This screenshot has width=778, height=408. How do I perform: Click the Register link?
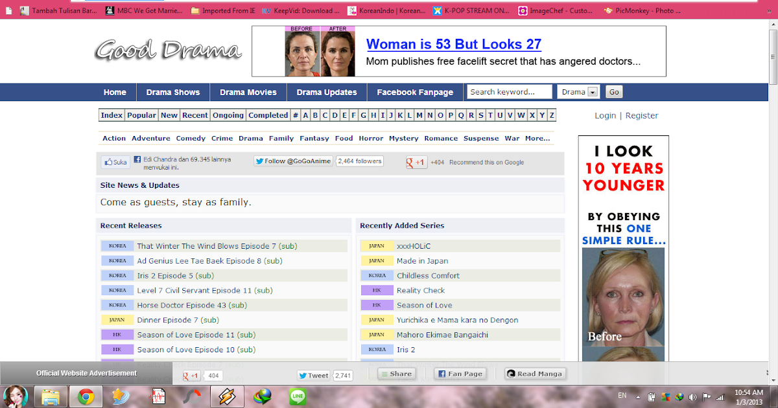(641, 115)
